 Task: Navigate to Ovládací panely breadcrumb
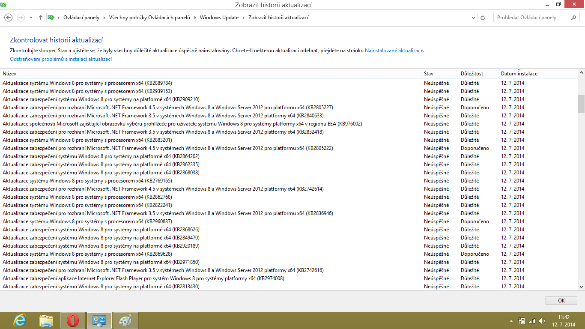(81, 18)
